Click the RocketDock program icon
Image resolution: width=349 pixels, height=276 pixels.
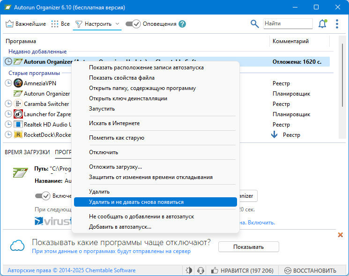(18, 134)
